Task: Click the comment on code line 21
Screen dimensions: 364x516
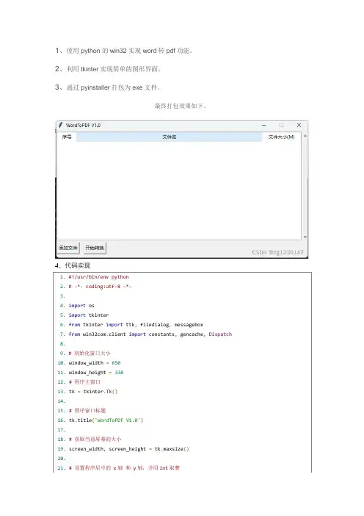Action: (124, 468)
